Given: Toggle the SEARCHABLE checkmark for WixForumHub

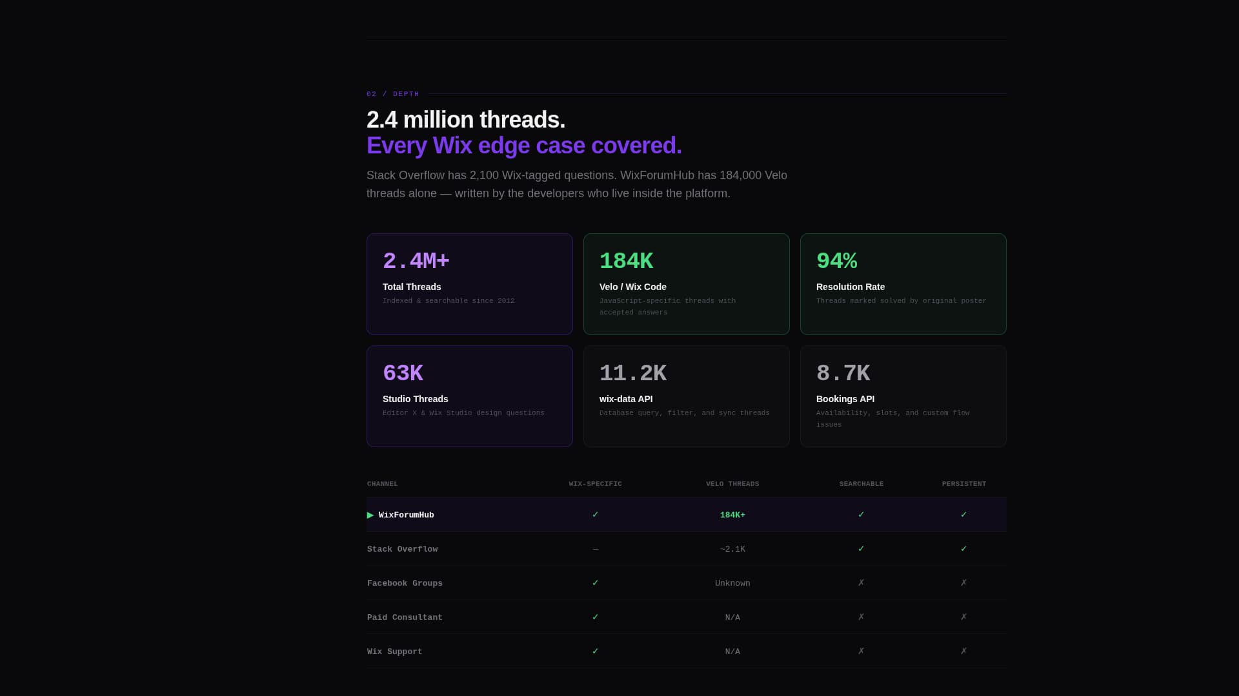Looking at the screenshot, I should click(x=861, y=515).
